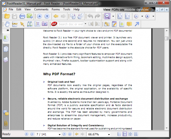Open the Pages thumbnail panel

pos(6,49)
